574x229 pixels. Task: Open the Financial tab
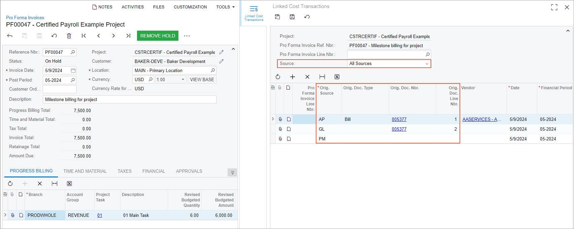coord(154,171)
